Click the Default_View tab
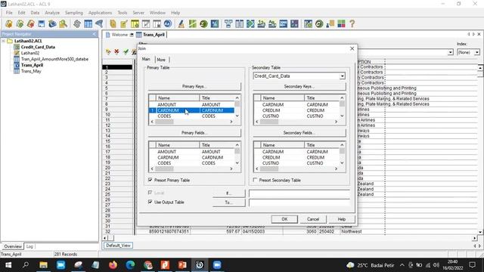 point(118,246)
